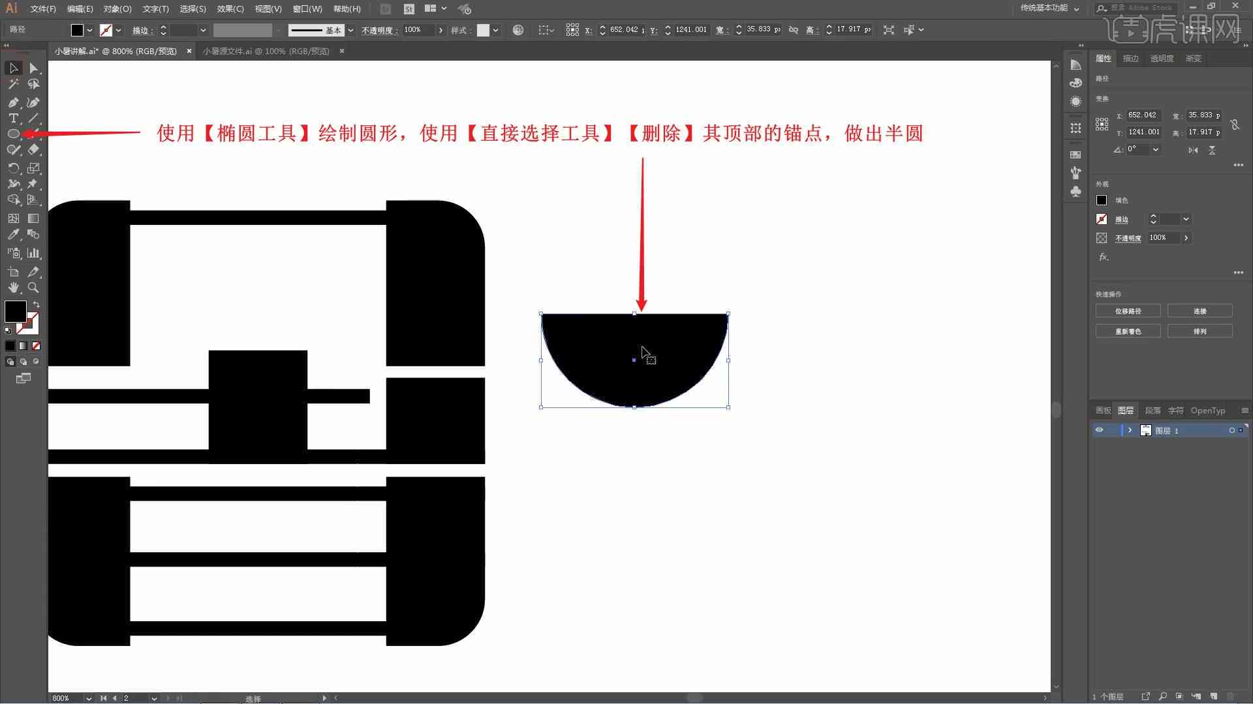Choose the Column Graph tool
The height and width of the screenshot is (704, 1253).
[x=33, y=253]
